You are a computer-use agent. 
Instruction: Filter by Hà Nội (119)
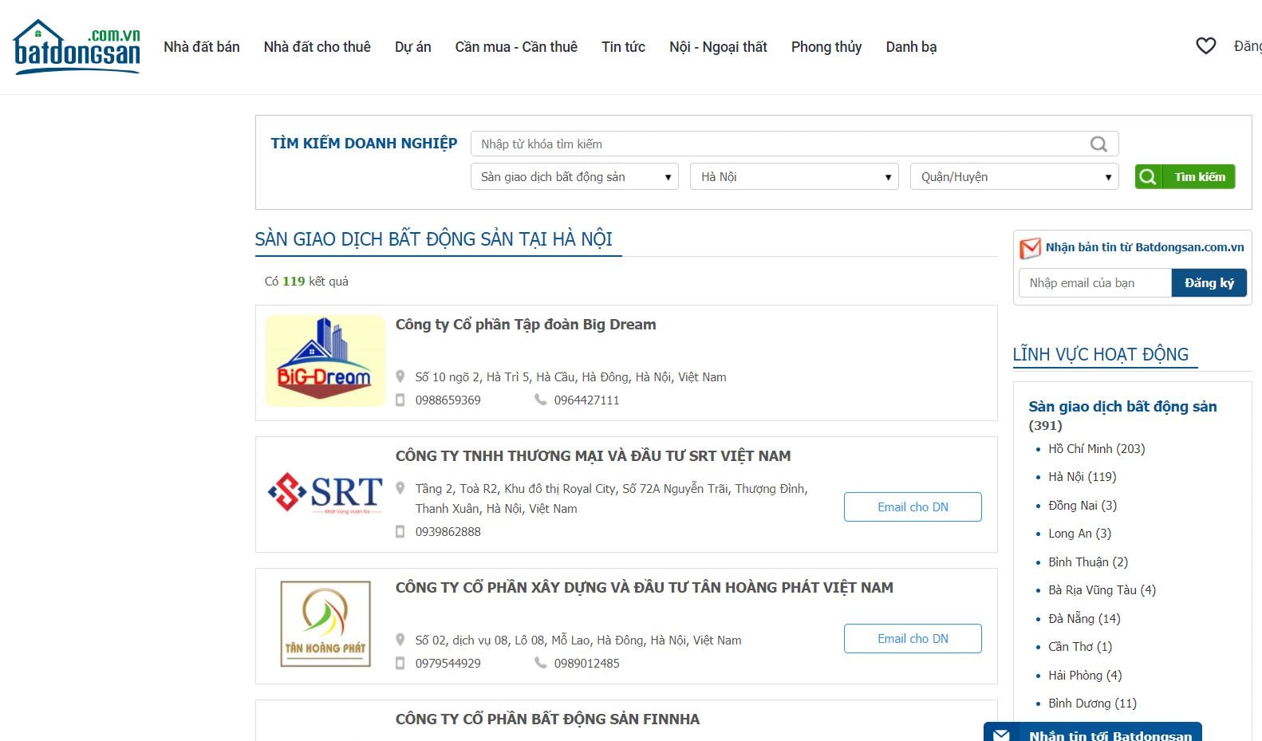pos(1083,477)
